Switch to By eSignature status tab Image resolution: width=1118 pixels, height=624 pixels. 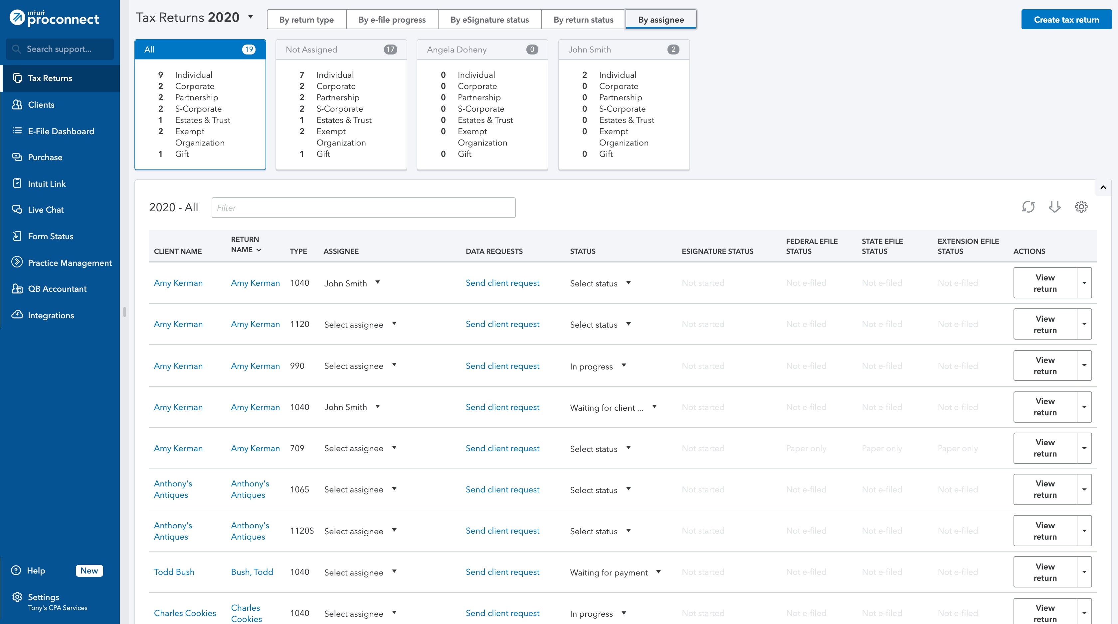tap(489, 20)
